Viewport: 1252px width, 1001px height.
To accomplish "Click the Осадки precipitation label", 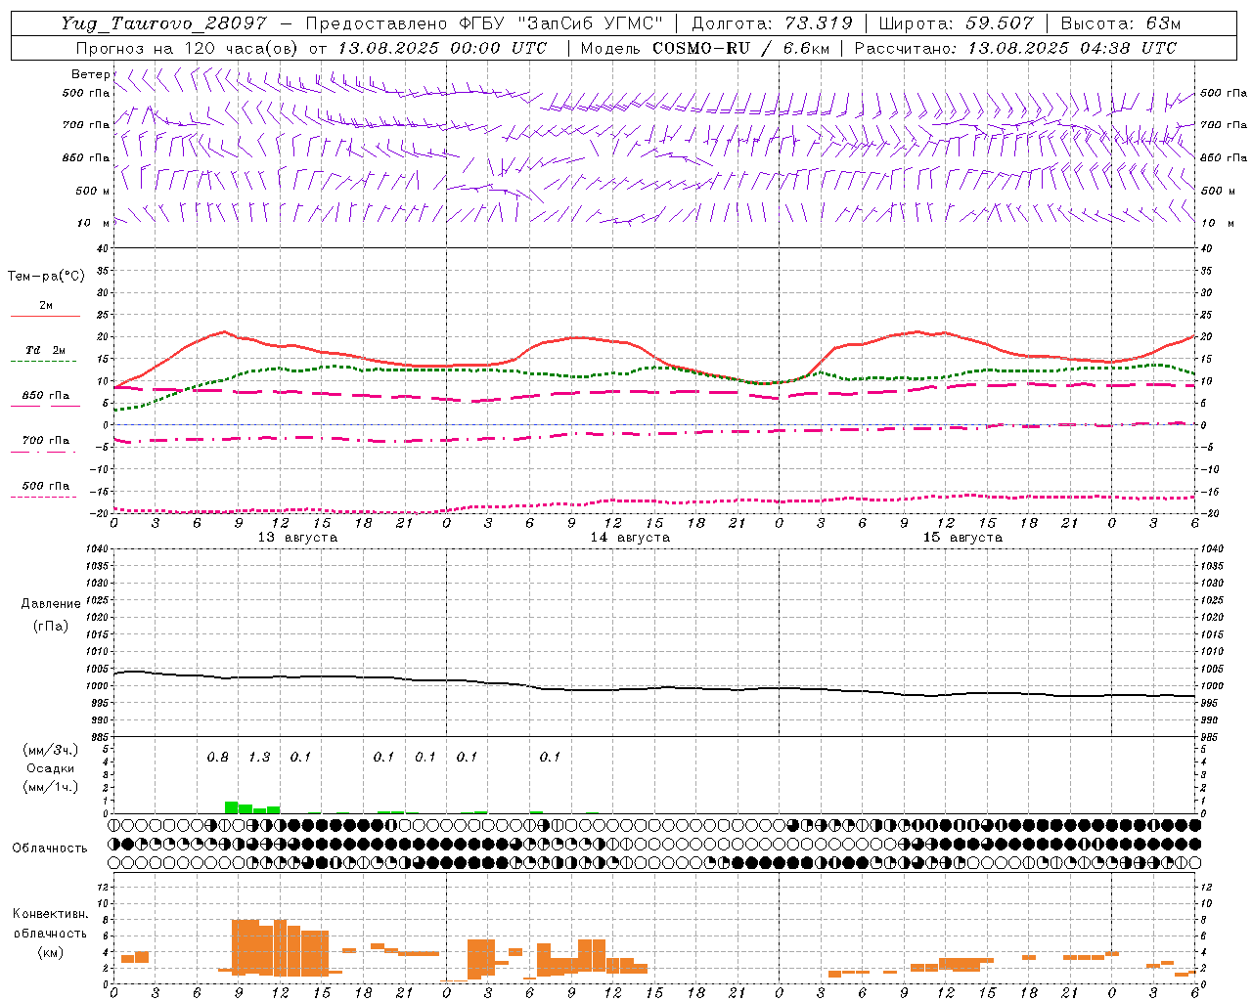I will pos(50,768).
